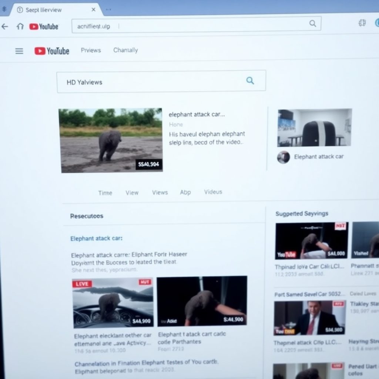Viewport: 379px width, 379px height.
Task: Click the browser home icon
Action: point(20,26)
